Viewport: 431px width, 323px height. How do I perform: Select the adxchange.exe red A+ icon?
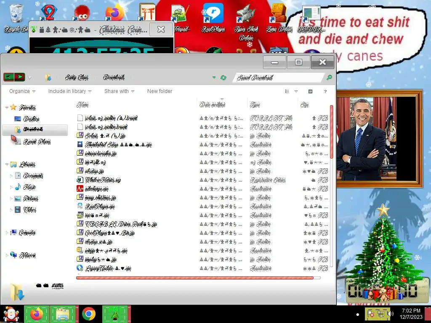pos(80,189)
